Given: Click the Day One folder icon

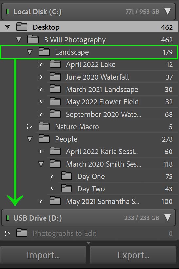Looking at the screenshot, I should coord(66,176).
